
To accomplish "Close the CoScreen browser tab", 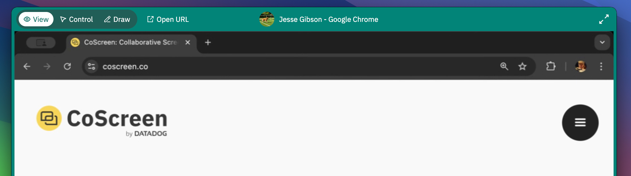I will pos(188,43).
